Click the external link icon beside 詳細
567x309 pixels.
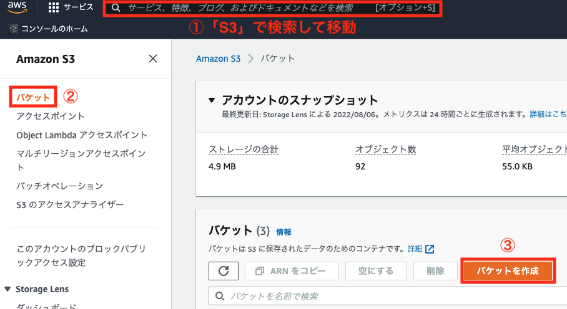click(x=430, y=249)
